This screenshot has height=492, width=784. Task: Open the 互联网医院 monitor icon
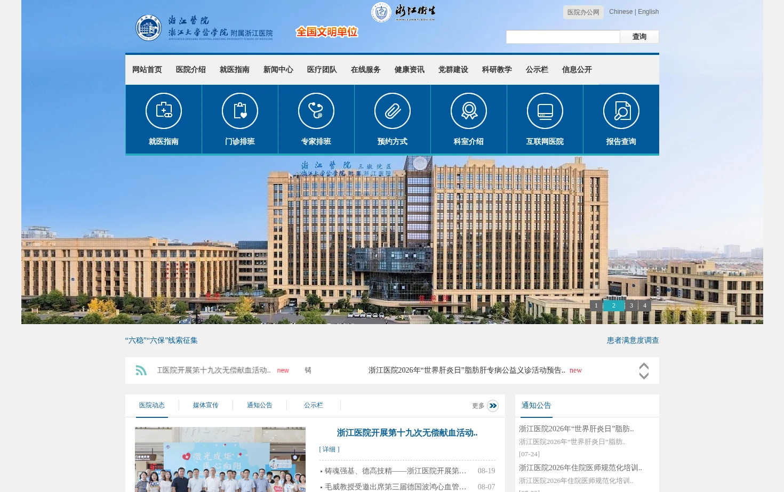point(545,111)
